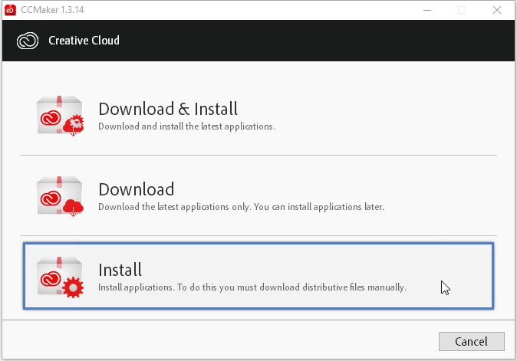Screen dimensions: 517x361
Task: Click "Download the latest applications only" description
Action: [241, 207]
